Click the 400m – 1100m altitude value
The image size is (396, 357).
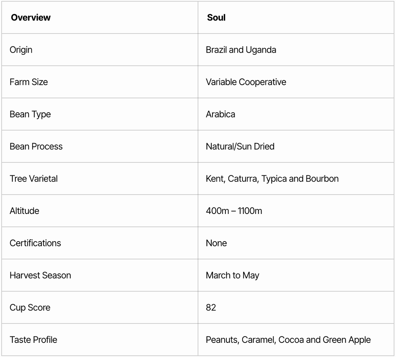(x=234, y=211)
